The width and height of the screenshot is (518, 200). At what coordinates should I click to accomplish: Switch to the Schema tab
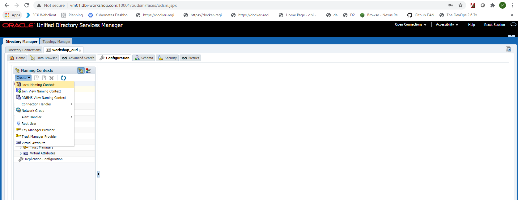click(x=144, y=58)
